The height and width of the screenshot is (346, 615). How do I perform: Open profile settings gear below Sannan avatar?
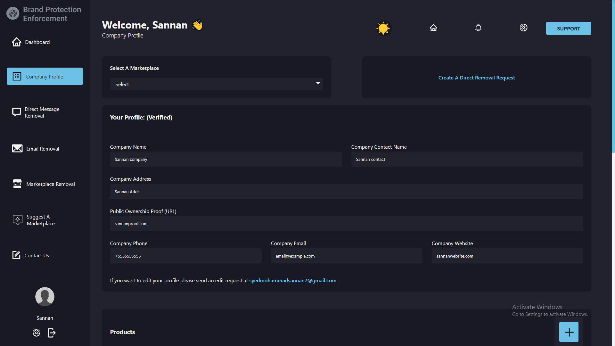[x=36, y=333]
